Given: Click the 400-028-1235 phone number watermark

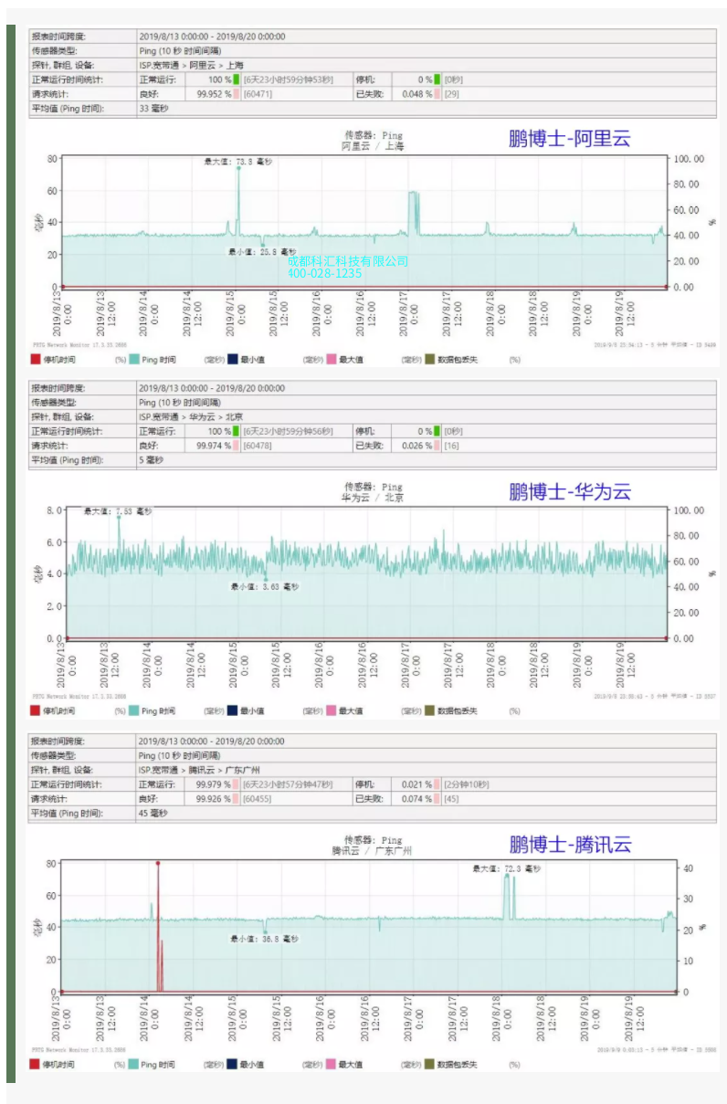Looking at the screenshot, I should tap(324, 273).
